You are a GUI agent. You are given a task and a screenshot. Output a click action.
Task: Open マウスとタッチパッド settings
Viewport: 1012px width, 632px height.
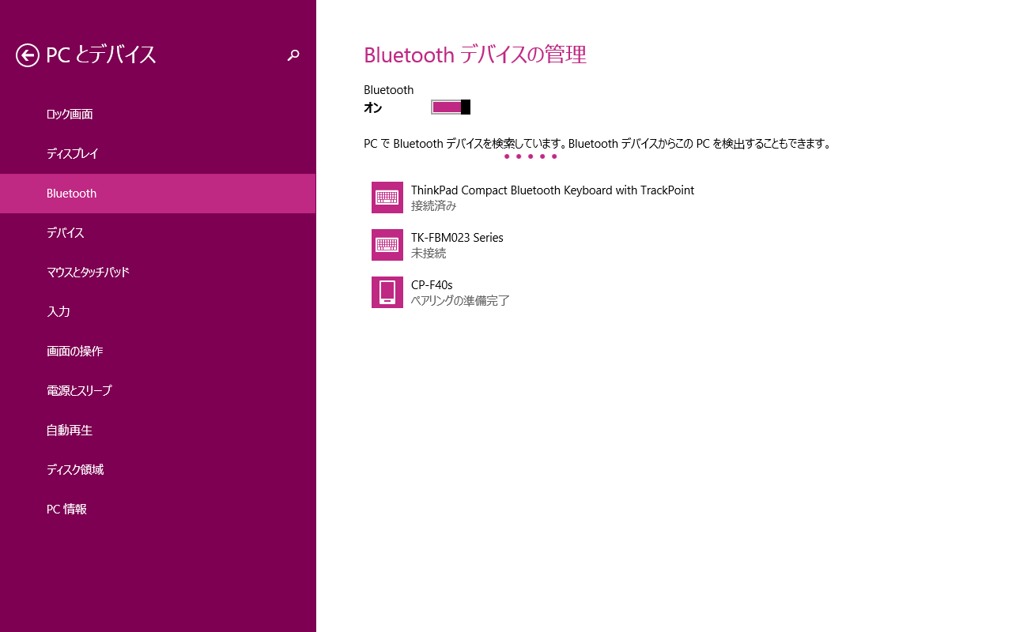coord(158,273)
